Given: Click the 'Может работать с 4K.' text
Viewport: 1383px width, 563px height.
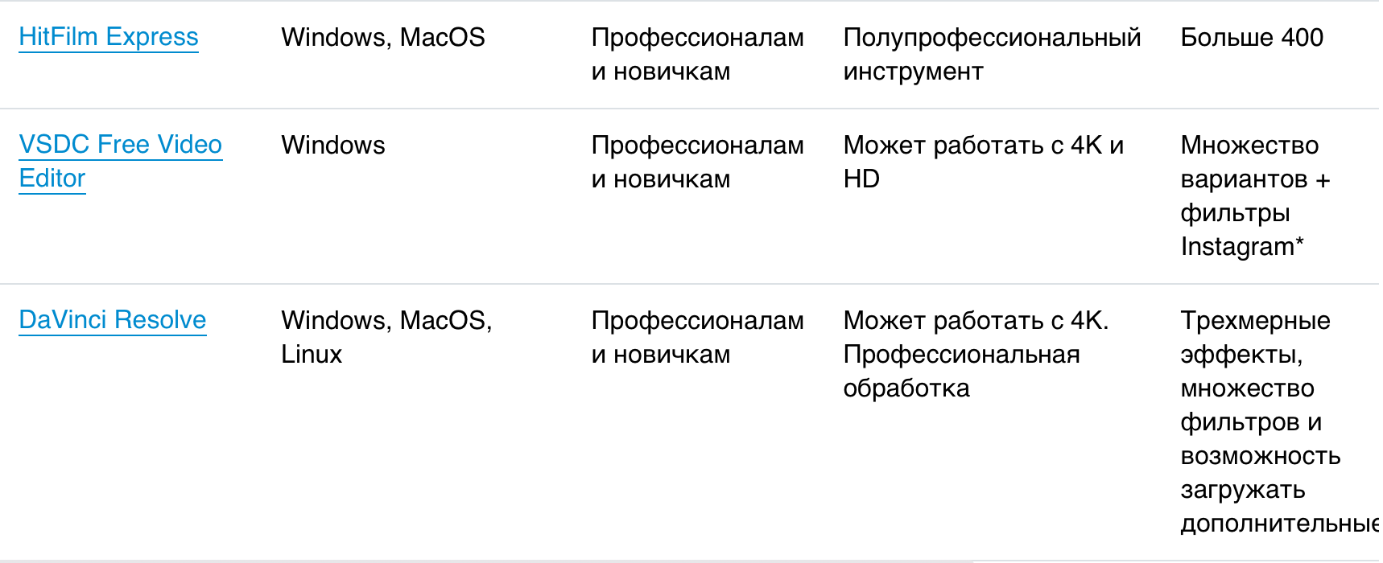Looking at the screenshot, I should [x=976, y=321].
